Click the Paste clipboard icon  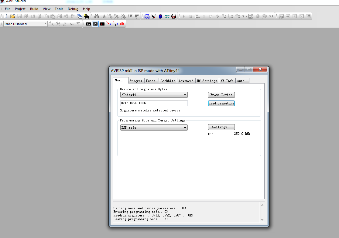tap(53, 16)
